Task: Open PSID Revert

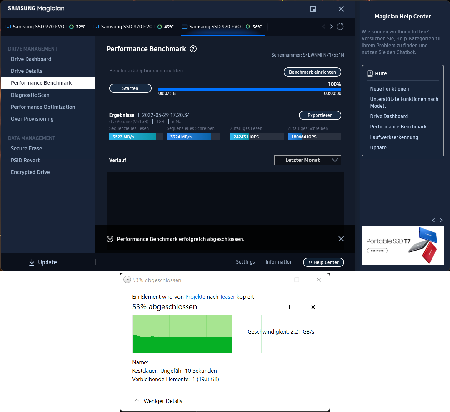Action: [x=25, y=160]
